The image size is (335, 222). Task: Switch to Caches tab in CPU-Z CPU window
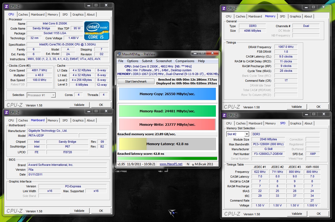[x=23, y=15]
